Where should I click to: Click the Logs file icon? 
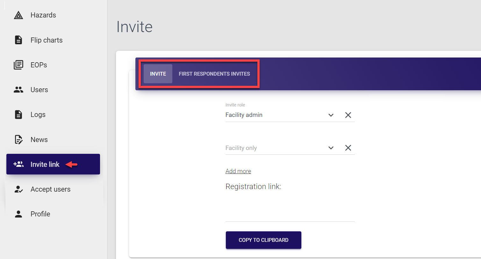click(x=18, y=115)
